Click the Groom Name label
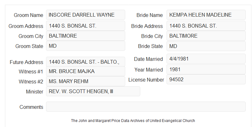This screenshot has height=127, width=252. click(x=28, y=15)
